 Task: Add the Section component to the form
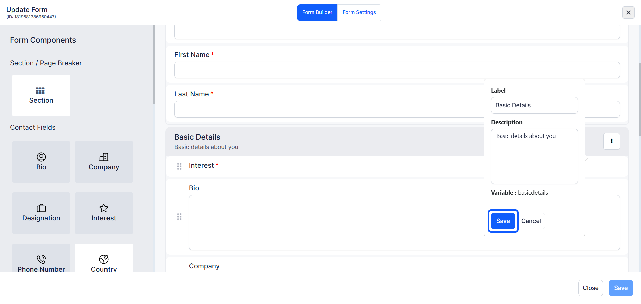click(x=41, y=95)
